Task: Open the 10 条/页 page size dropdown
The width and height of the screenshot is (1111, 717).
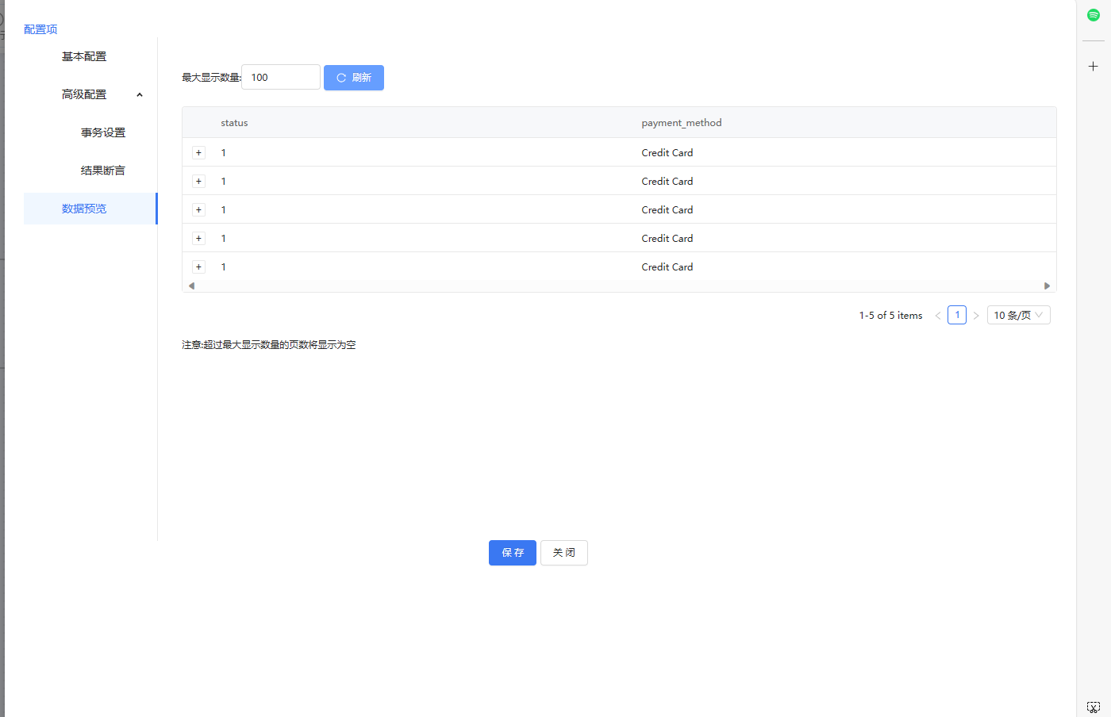Action: click(1019, 315)
